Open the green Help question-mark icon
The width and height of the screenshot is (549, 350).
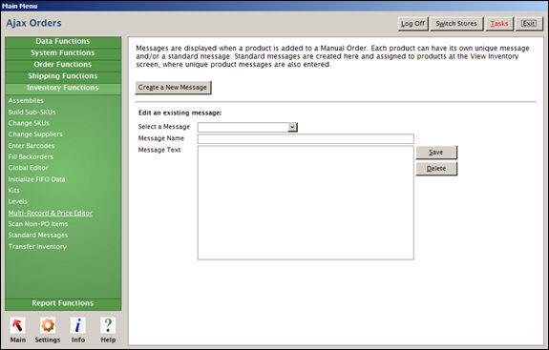tap(108, 325)
